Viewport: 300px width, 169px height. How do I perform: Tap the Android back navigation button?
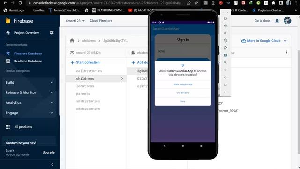164,146
